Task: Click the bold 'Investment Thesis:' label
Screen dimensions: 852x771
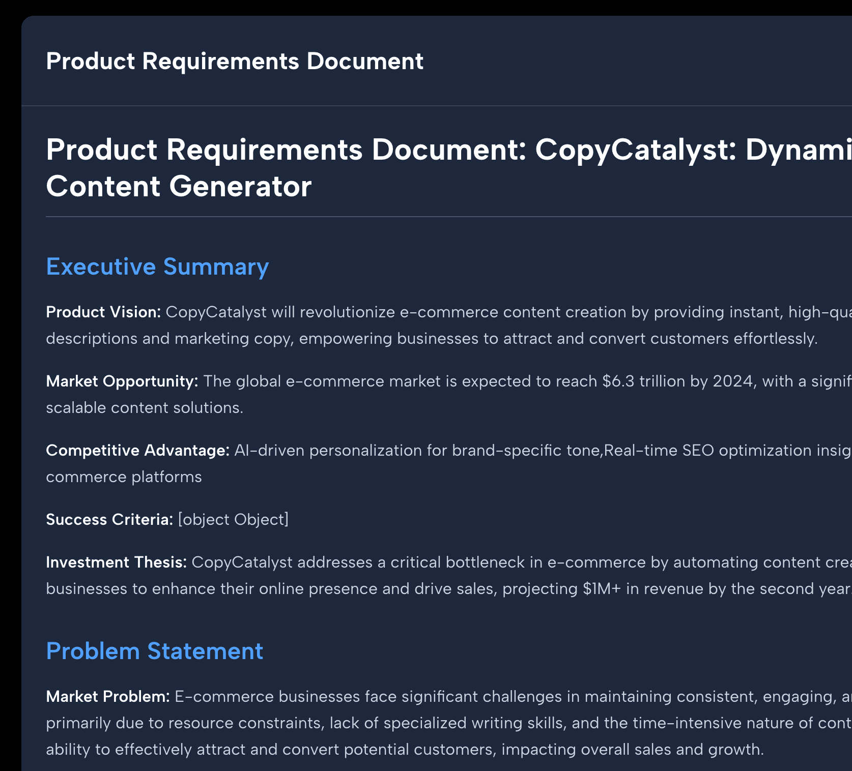Action: [116, 562]
